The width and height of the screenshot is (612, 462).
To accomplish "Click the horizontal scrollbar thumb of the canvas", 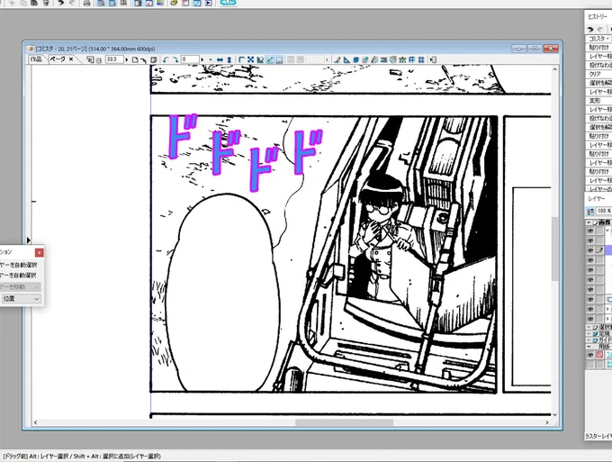I will coord(344,422).
